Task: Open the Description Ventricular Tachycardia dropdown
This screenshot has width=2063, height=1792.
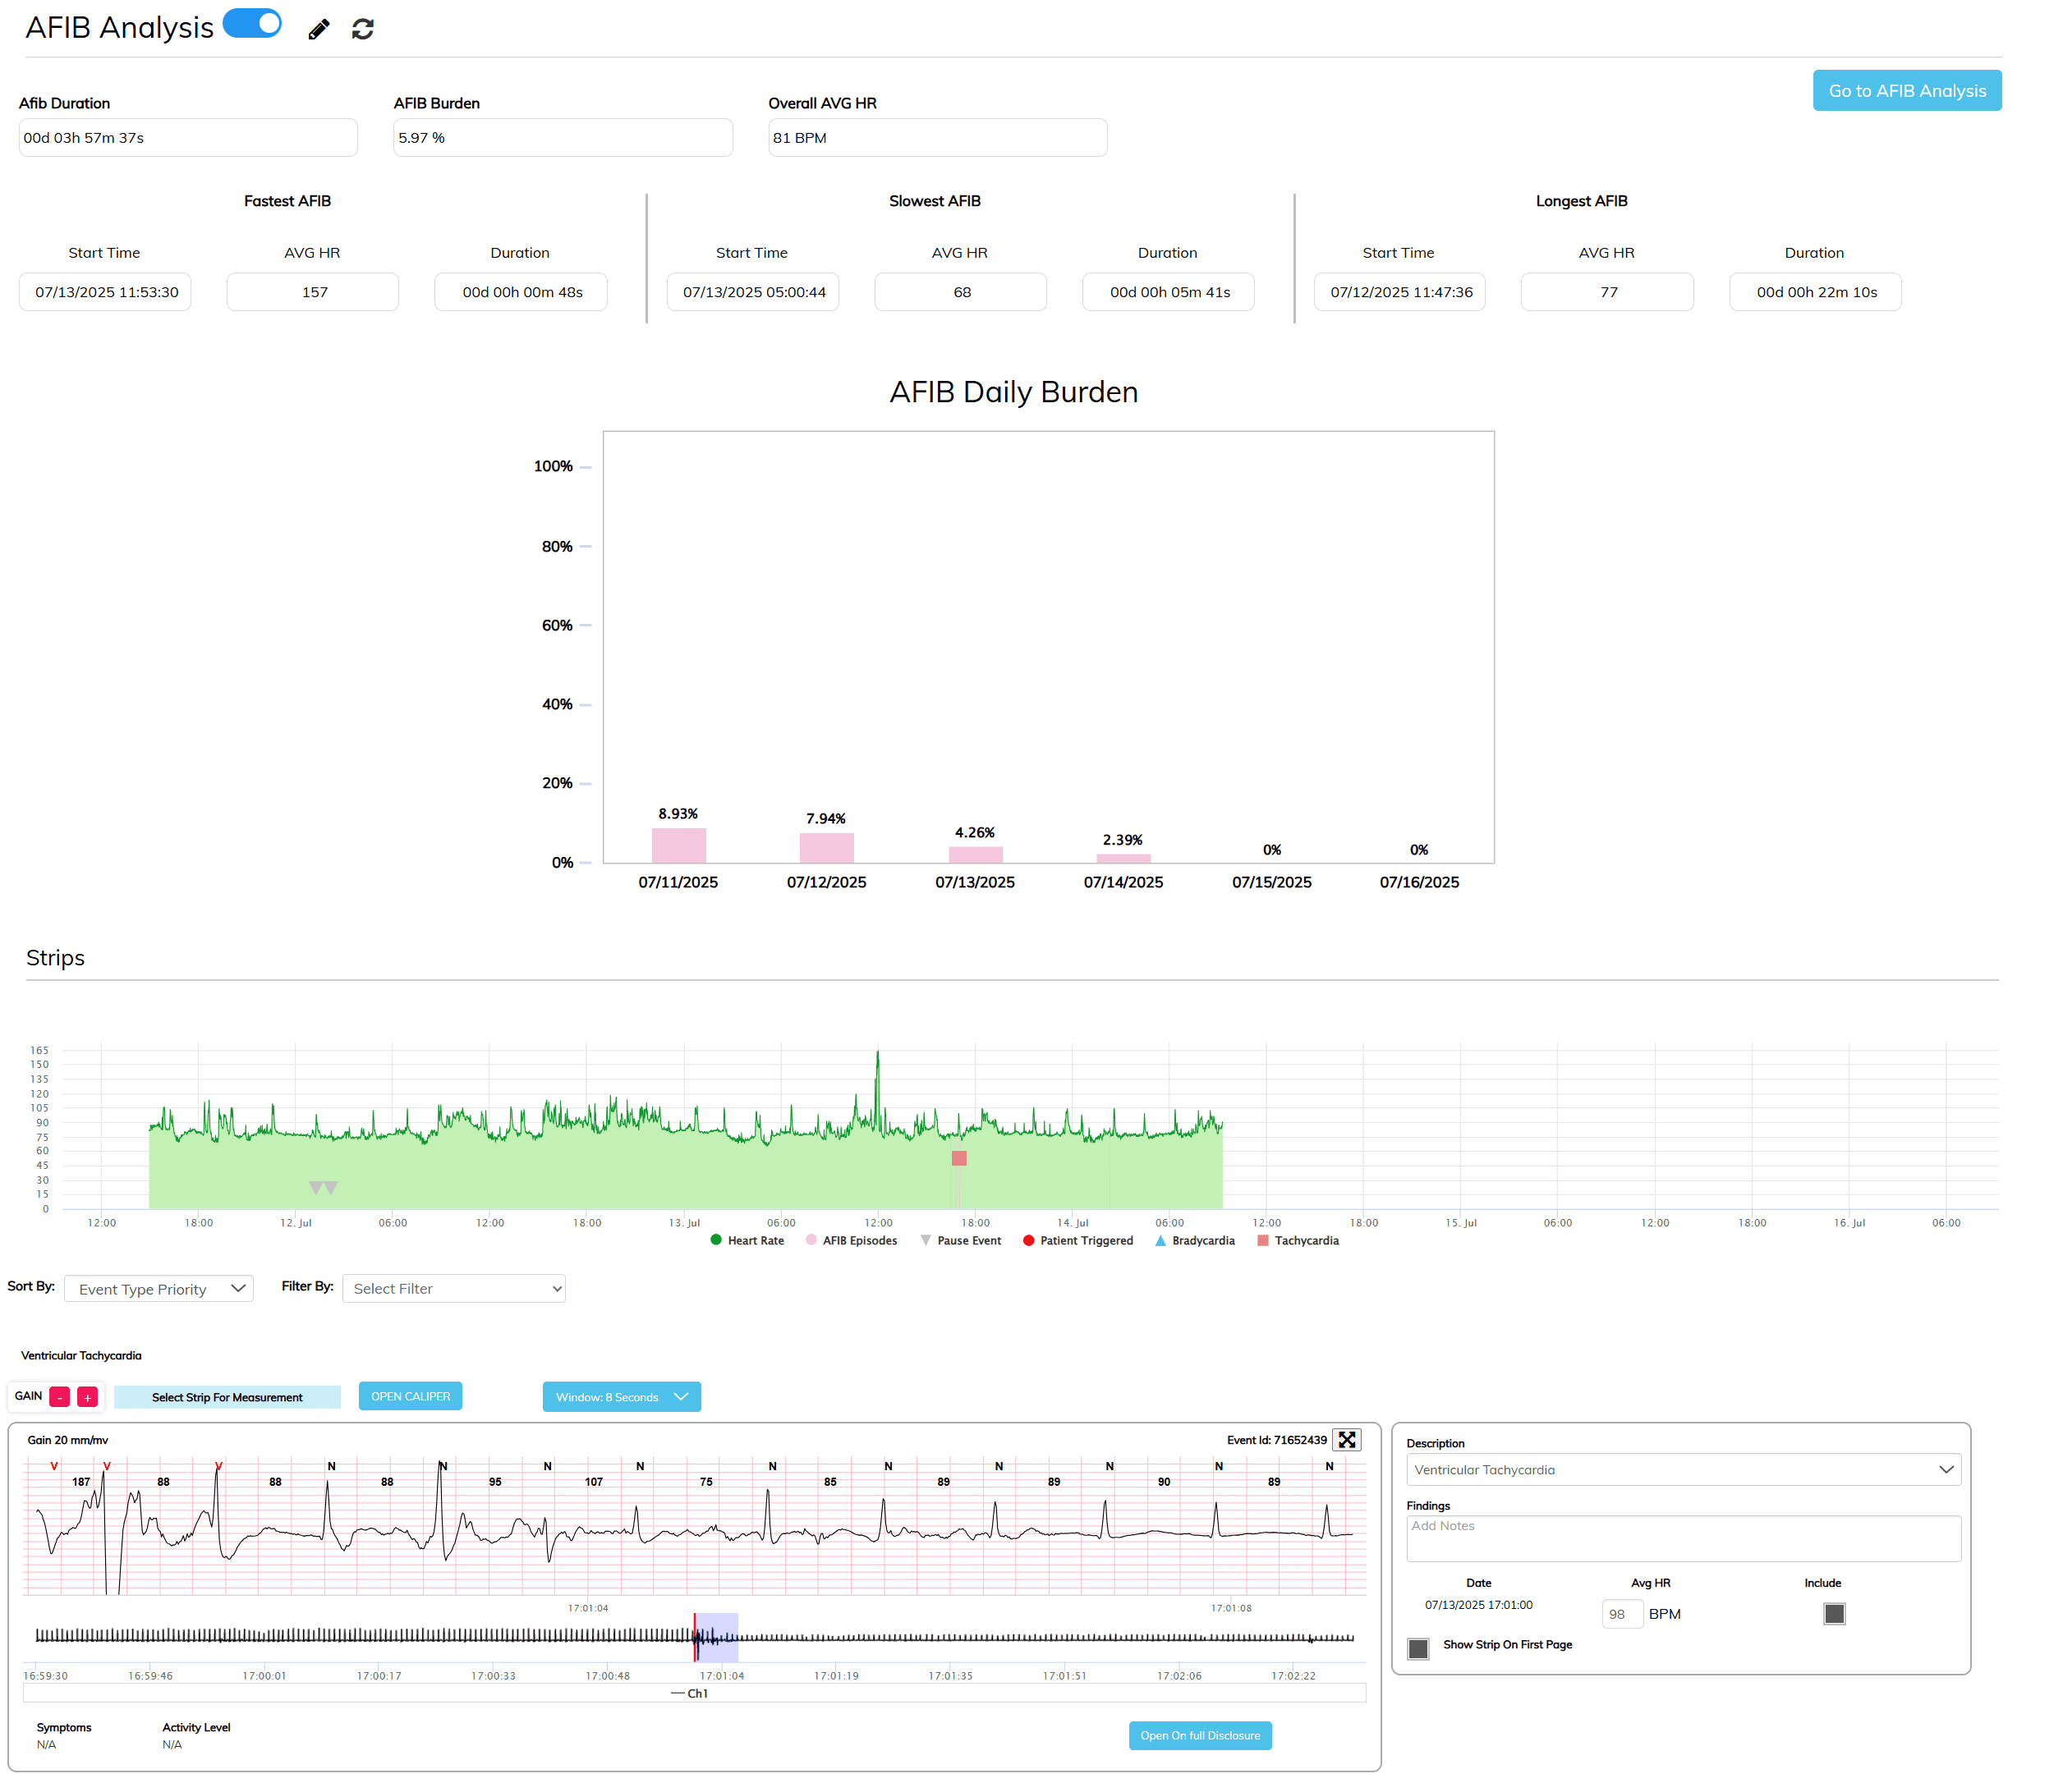Action: point(1683,1469)
